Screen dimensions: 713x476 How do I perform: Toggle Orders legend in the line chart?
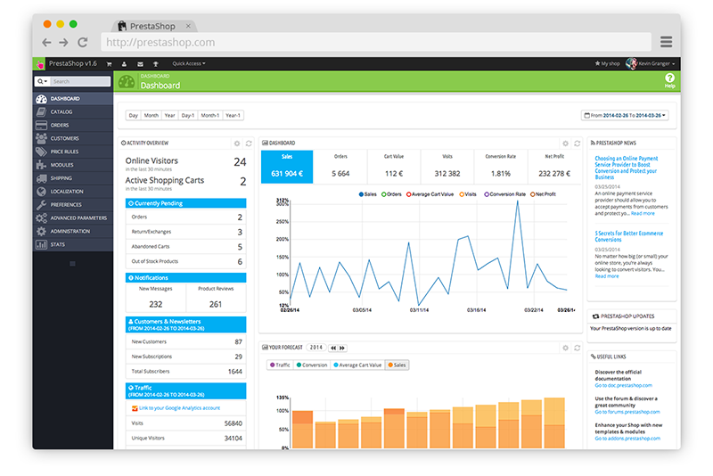tap(391, 194)
